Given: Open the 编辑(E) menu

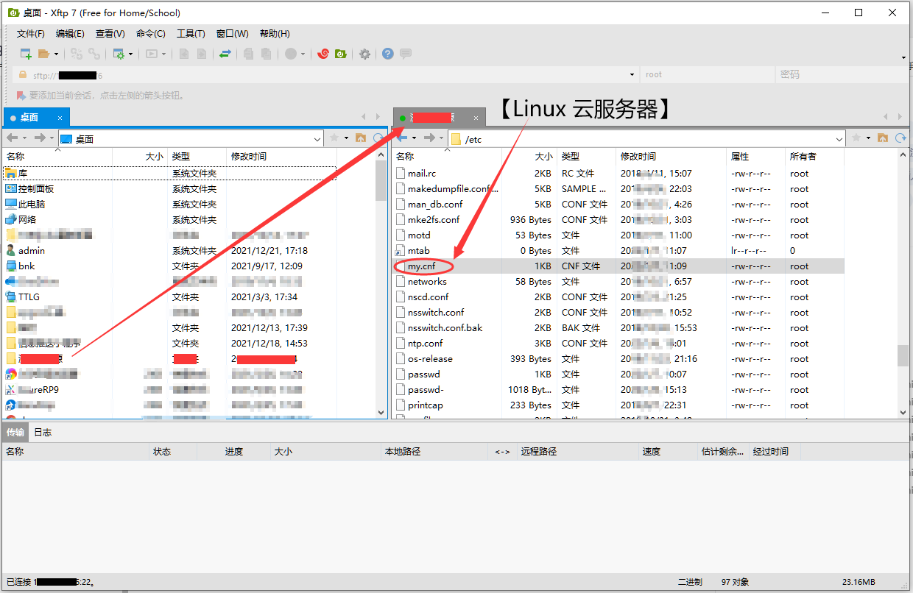Looking at the screenshot, I should coord(70,34).
